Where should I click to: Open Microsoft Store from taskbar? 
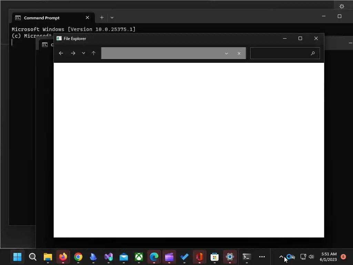coord(214,257)
